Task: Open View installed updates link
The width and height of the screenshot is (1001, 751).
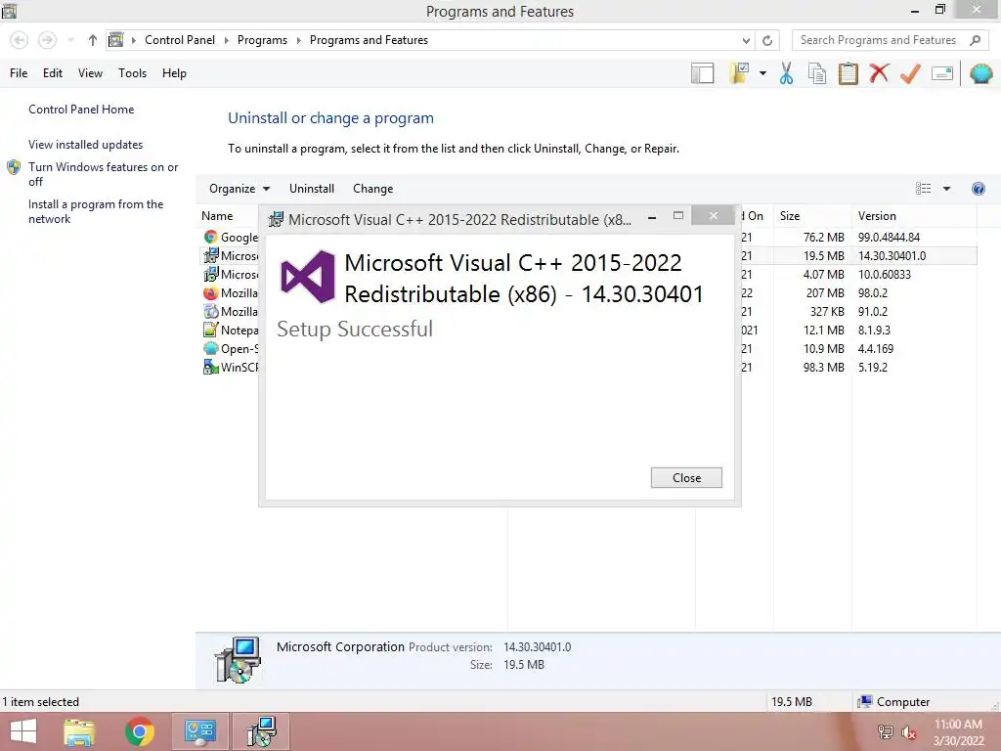Action: (85, 145)
